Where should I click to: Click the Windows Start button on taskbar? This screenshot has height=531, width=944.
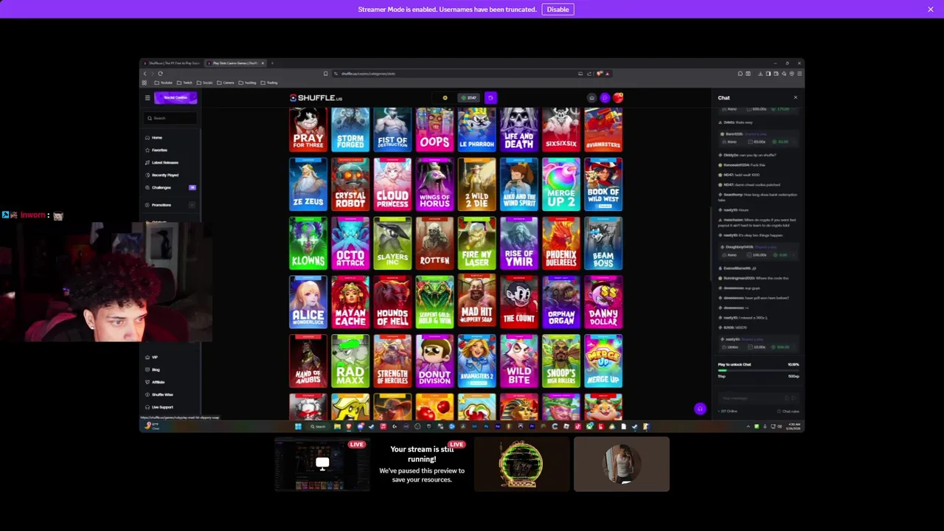[x=298, y=426]
